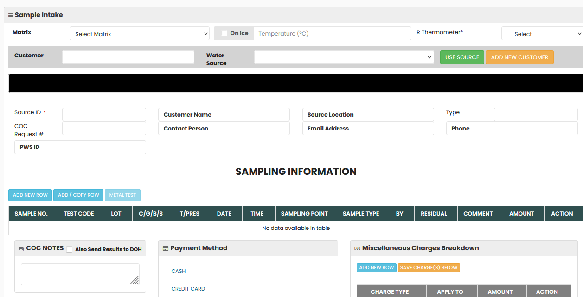Click the Temperature input field
The width and height of the screenshot is (583, 297).
[x=332, y=33]
